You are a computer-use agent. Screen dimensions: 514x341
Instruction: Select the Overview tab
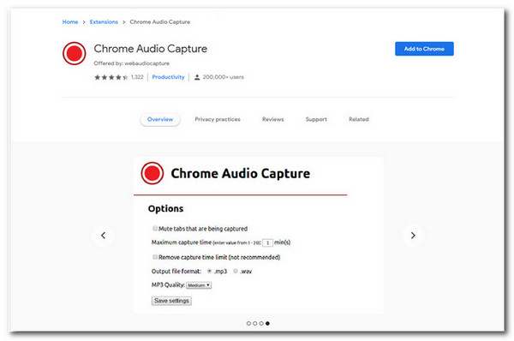point(160,119)
